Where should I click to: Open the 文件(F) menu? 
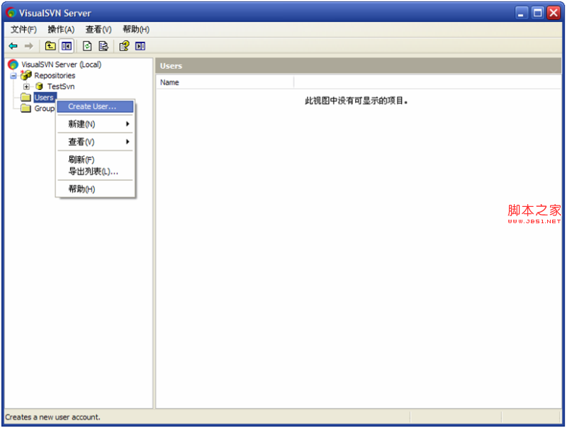coord(23,29)
